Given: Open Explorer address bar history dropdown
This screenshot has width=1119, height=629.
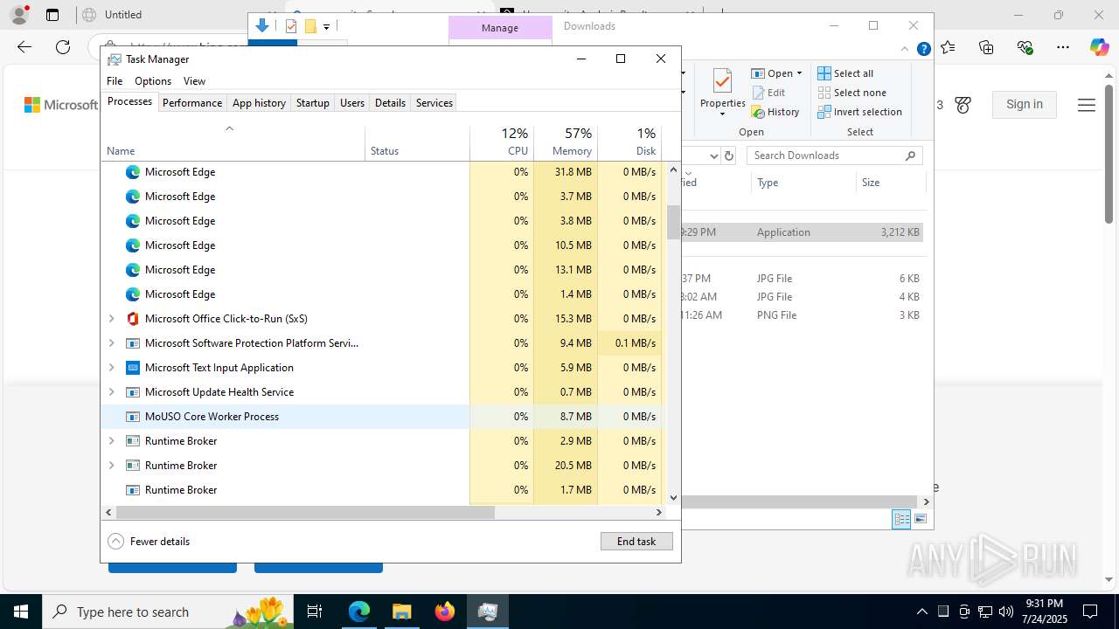Looking at the screenshot, I should pos(713,156).
